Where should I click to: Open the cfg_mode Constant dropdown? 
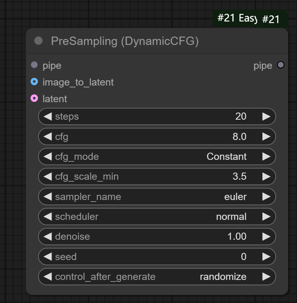(x=157, y=157)
